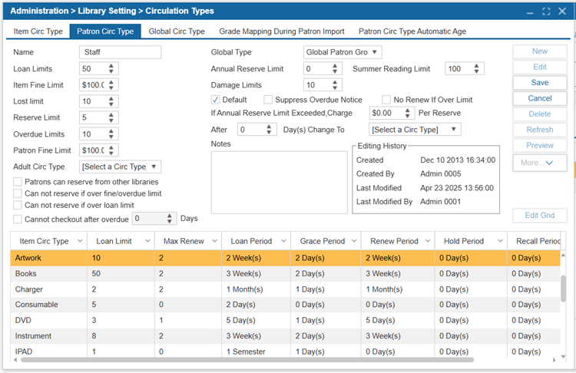This screenshot has height=373, width=576.
Task: Increase Overdue Limits spinner value
Action: pyautogui.click(x=112, y=131)
